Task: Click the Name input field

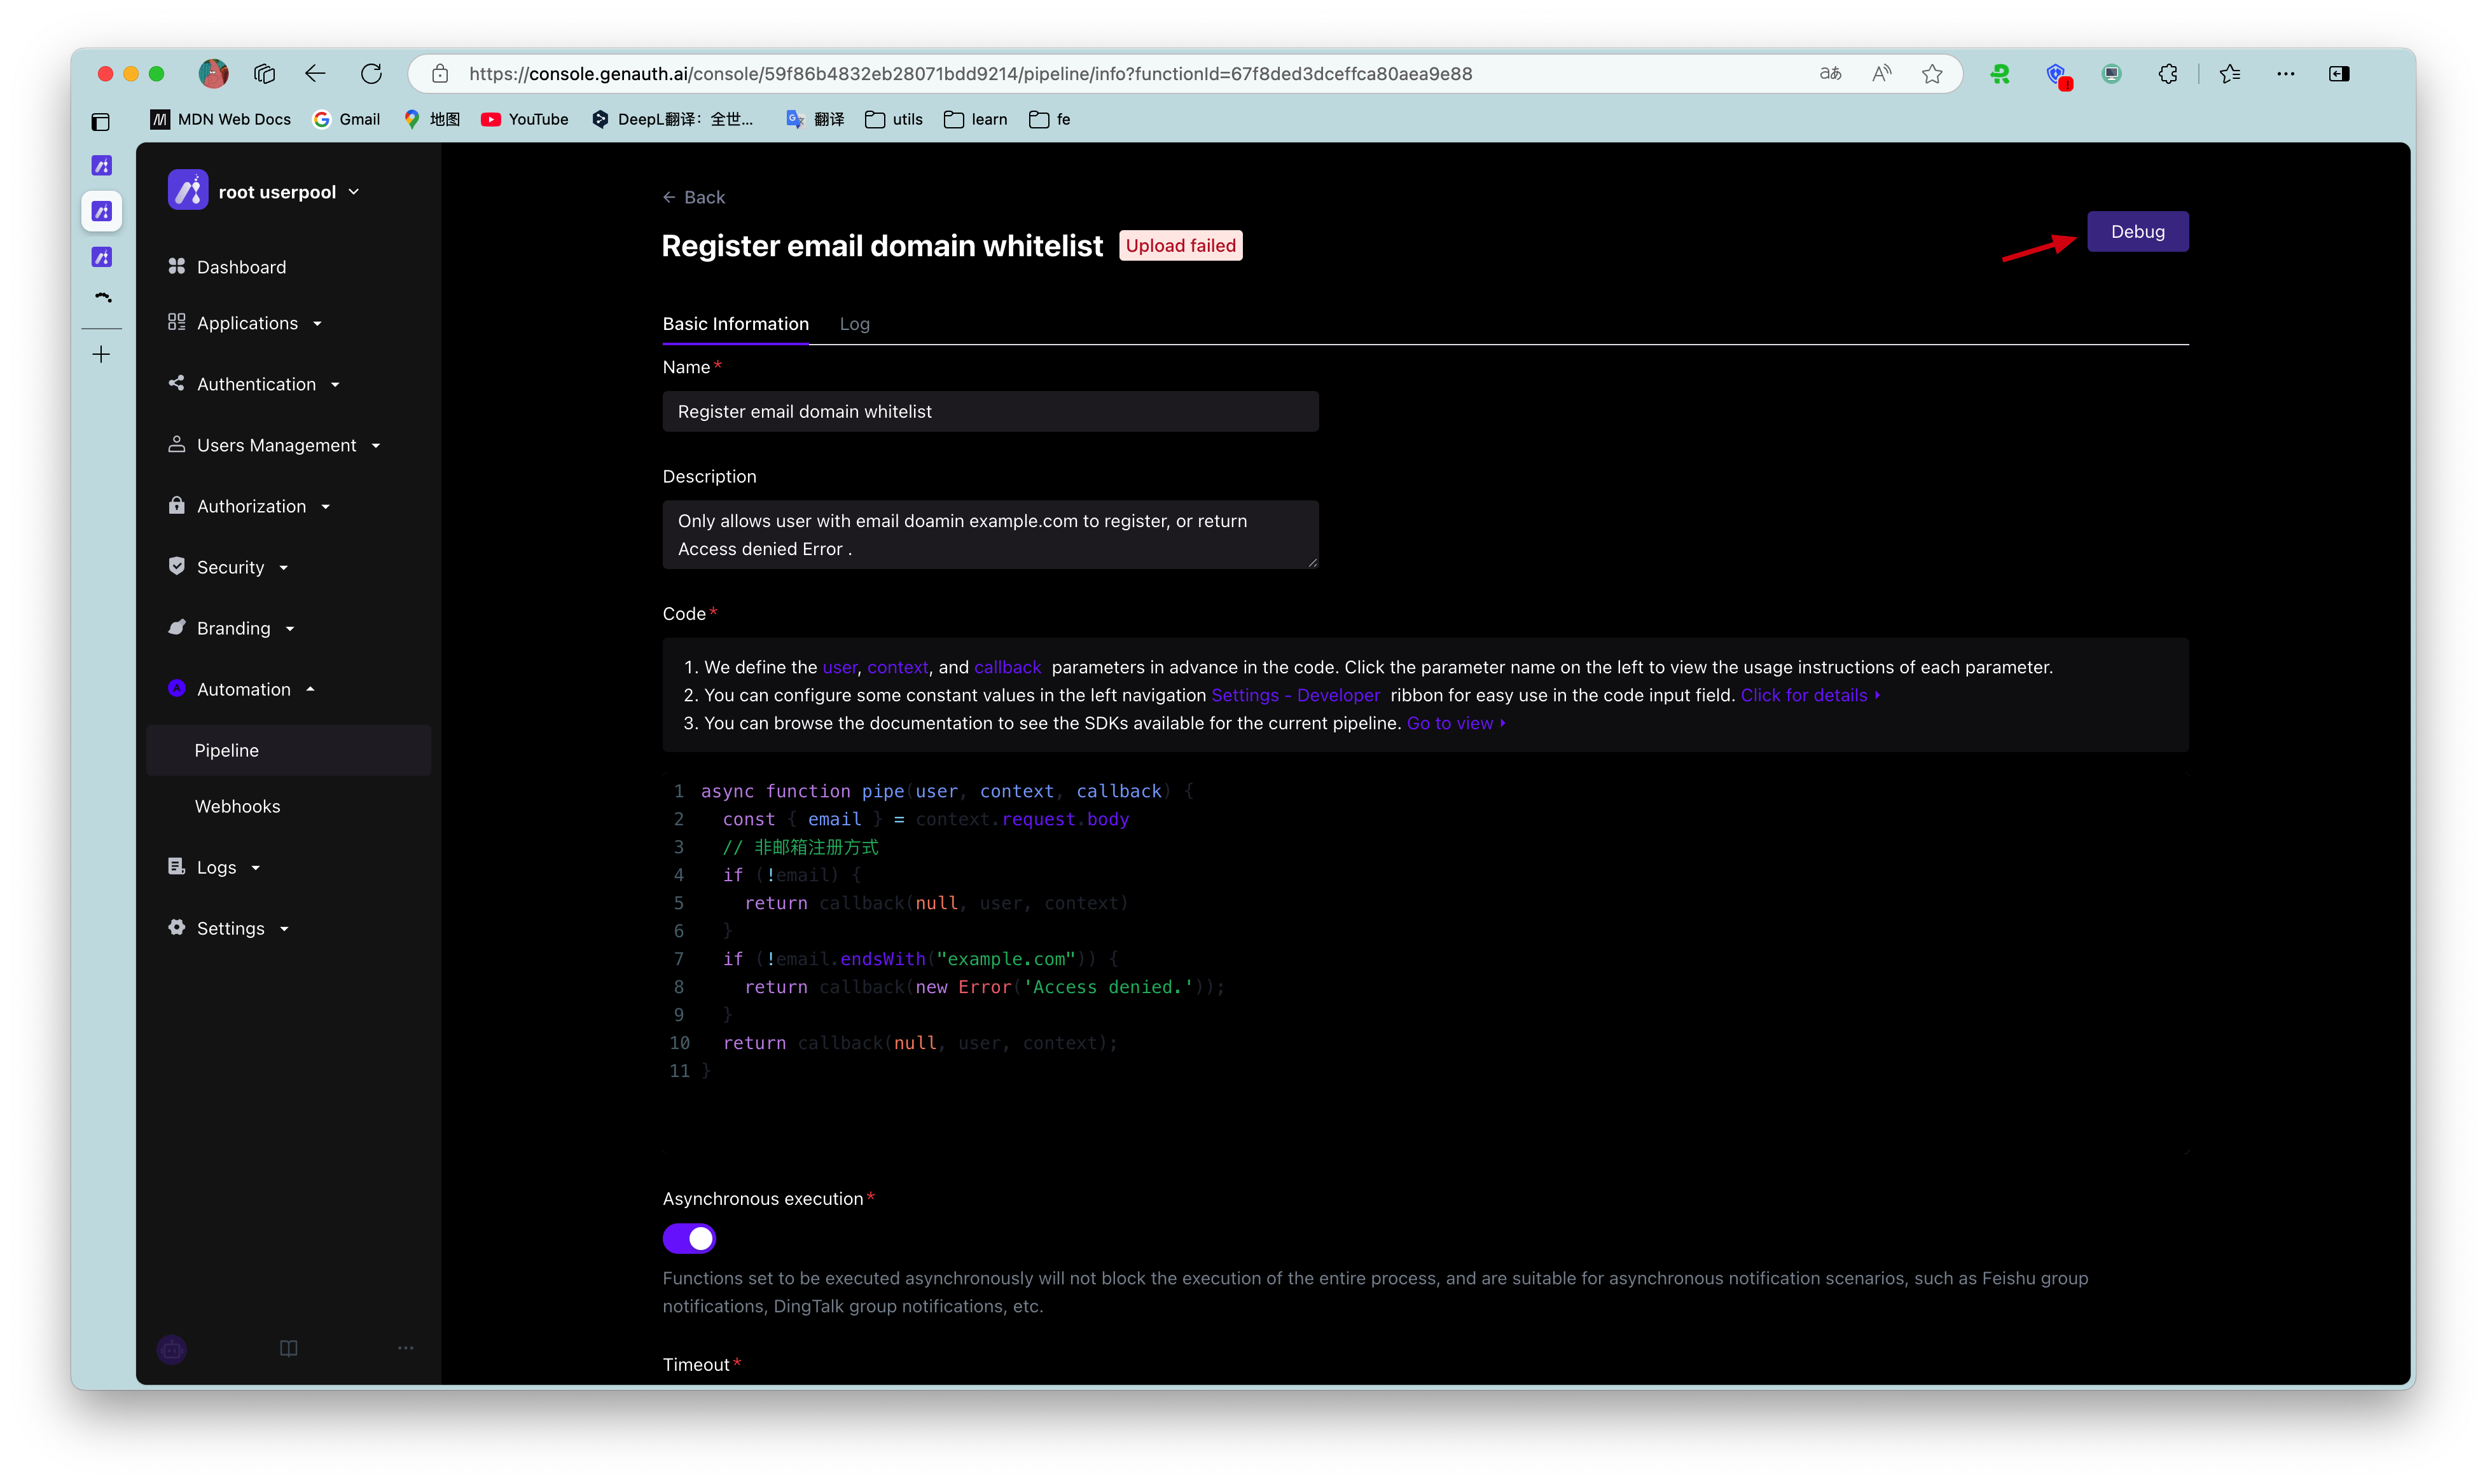Action: [x=990, y=411]
